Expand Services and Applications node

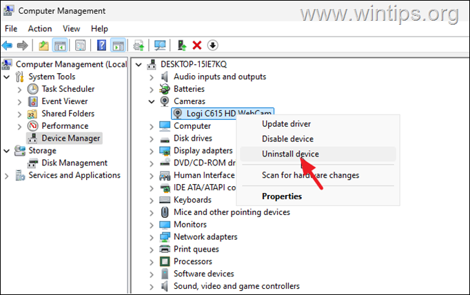7,176
